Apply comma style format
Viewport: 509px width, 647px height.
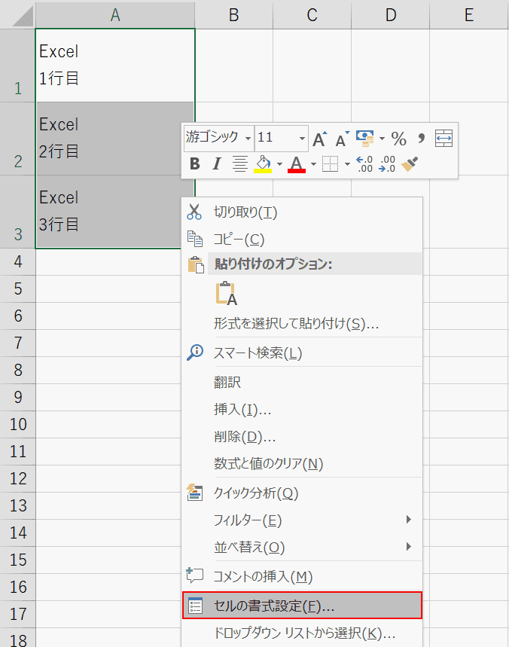click(421, 139)
